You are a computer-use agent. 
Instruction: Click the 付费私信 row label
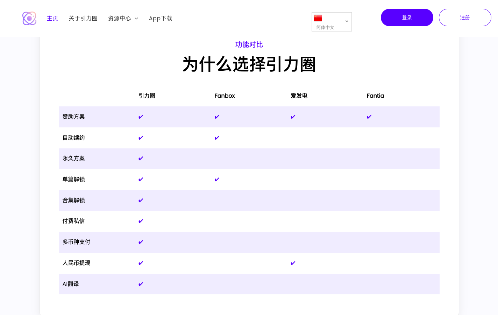74,221
